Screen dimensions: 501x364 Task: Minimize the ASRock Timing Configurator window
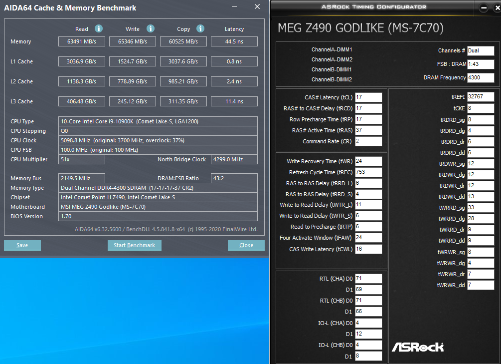[484, 8]
